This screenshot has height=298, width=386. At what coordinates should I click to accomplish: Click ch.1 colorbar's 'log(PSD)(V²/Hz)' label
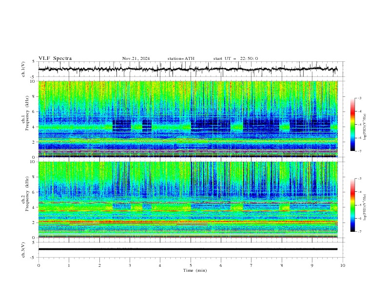coord(365,127)
